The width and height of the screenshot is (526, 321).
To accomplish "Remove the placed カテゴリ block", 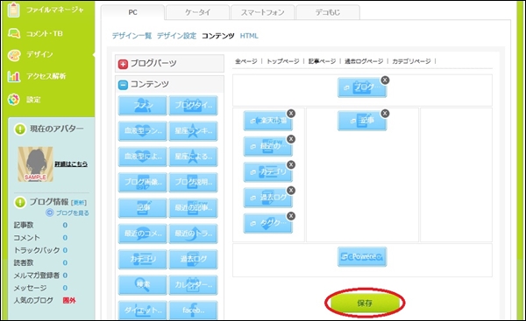I will 291,164.
